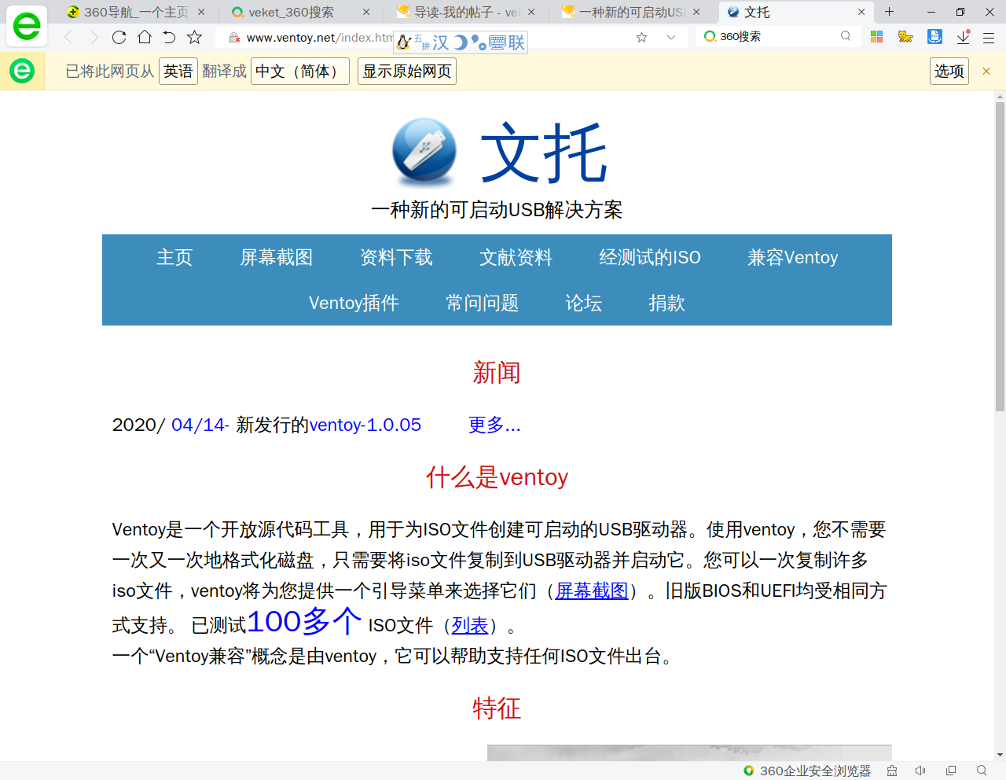The image size is (1006, 780).
Task: Click the 更多... news link
Action: click(x=494, y=425)
